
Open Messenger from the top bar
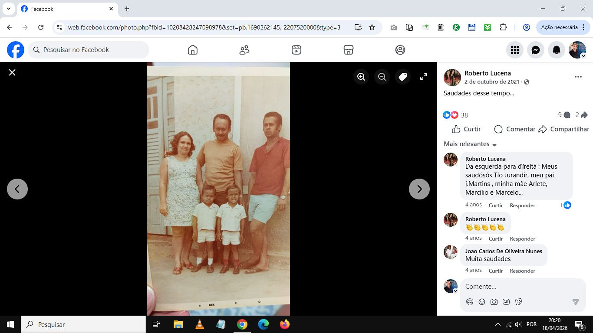tap(536, 50)
